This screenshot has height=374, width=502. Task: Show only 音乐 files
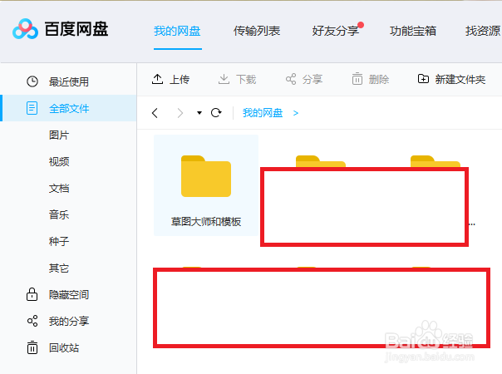coord(59,215)
